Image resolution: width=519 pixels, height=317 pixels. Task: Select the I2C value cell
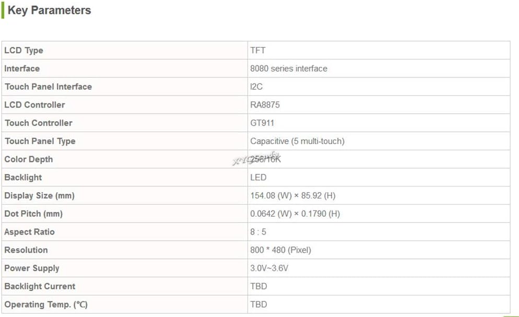point(379,87)
